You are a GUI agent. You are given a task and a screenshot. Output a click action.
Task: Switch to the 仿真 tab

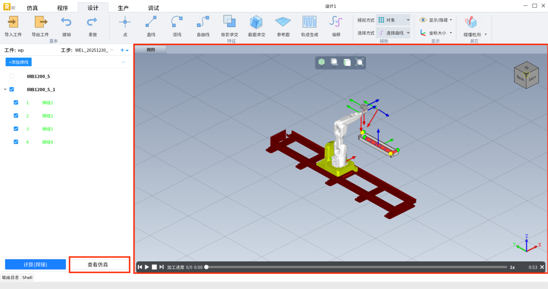click(32, 8)
